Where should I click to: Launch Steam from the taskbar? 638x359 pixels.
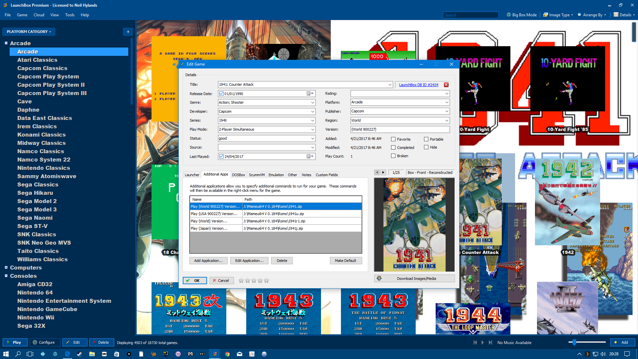coord(79,354)
